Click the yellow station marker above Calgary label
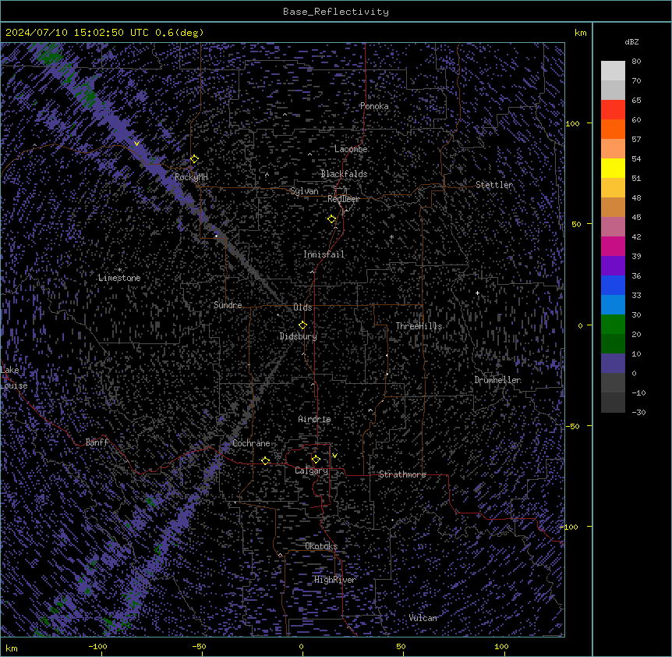672x657 pixels. [316, 460]
